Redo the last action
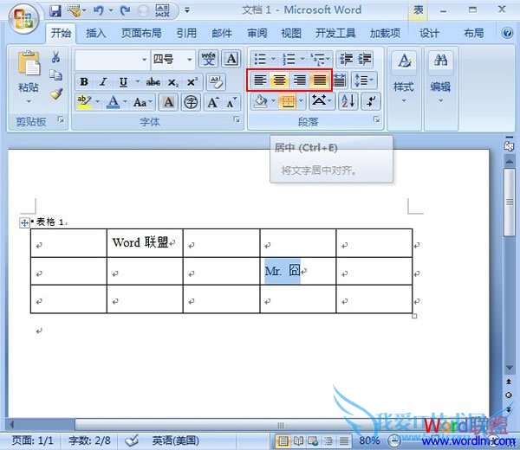This screenshot has width=520, height=450. coord(125,10)
